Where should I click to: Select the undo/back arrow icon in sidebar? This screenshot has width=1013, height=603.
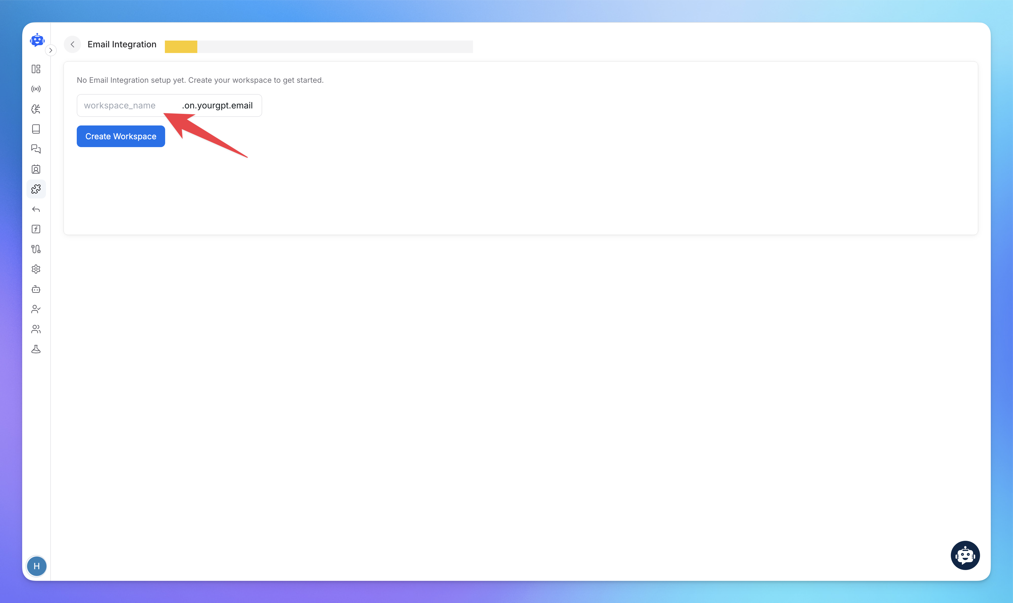pyautogui.click(x=36, y=209)
